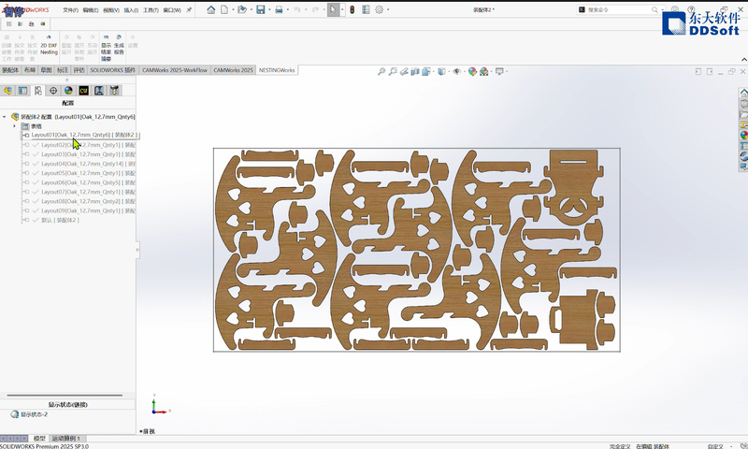Switch to 评估 ribbon tab
Image resolution: width=748 pixels, height=449 pixels.
tap(79, 70)
